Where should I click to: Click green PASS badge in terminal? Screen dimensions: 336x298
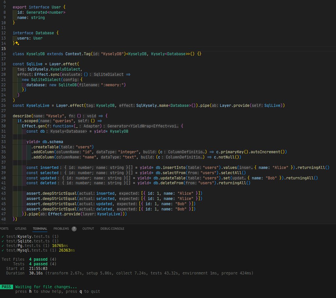6,287
